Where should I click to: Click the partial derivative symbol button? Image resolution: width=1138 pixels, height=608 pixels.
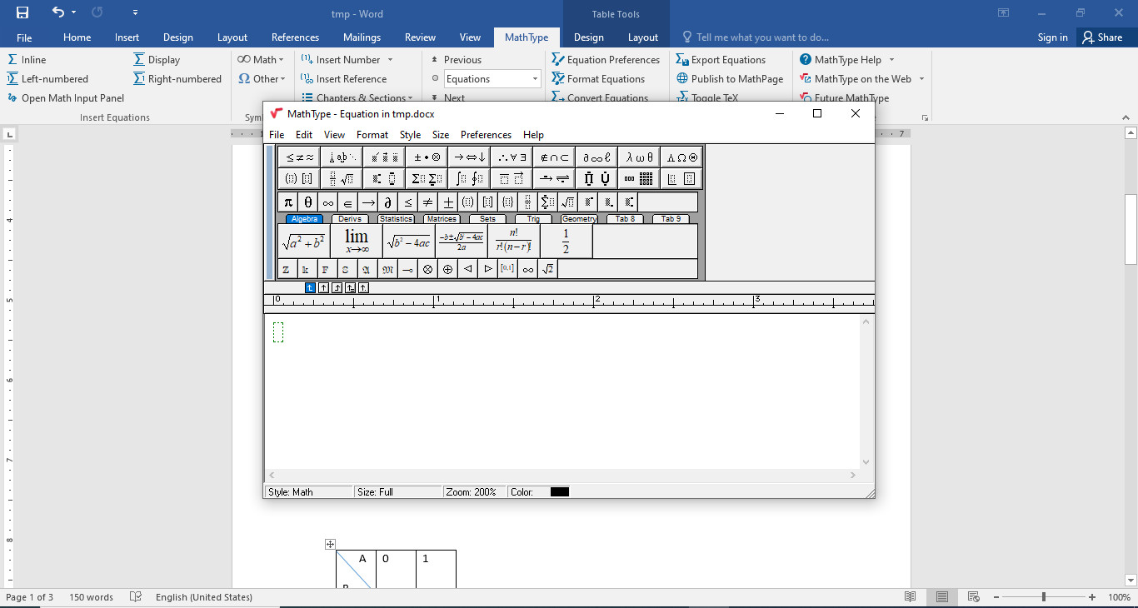[x=387, y=202]
